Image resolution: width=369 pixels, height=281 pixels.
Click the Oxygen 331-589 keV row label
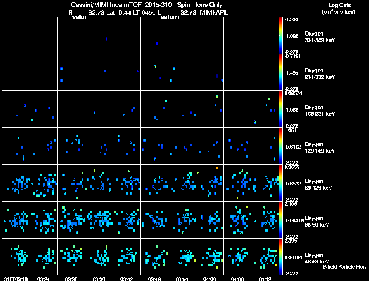point(320,37)
